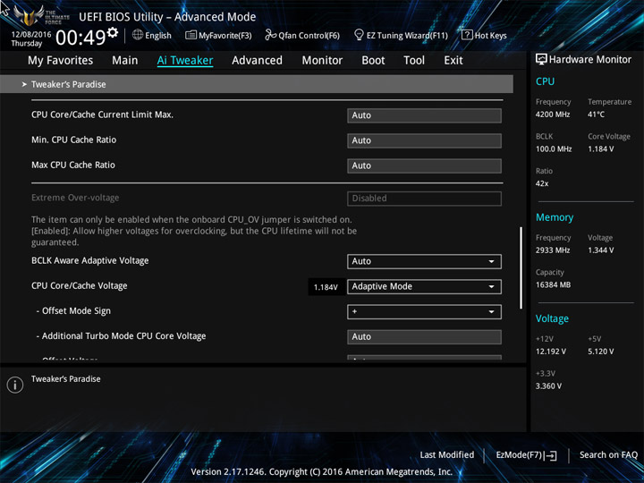Screen dimensions: 644x483
Task: Click the +5V reading 5.120 V
Action: point(601,352)
